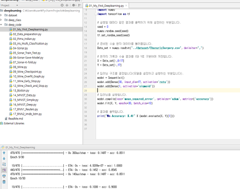Click the Clear All trash icon in console
240x189 pixels.
[x=4, y=182]
